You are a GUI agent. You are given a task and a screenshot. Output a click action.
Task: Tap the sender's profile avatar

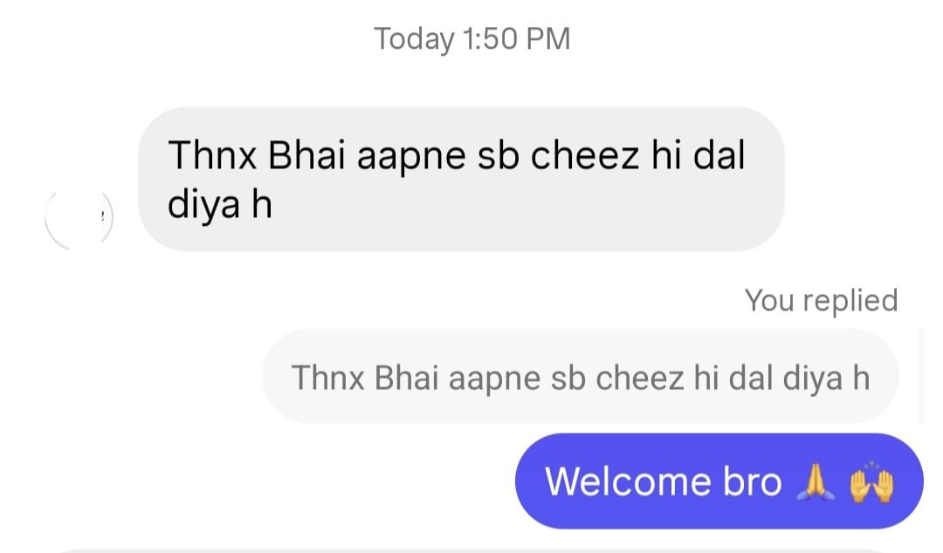pos(79,217)
